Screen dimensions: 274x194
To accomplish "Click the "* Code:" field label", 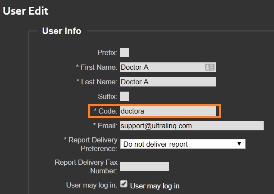I will click(x=106, y=111).
